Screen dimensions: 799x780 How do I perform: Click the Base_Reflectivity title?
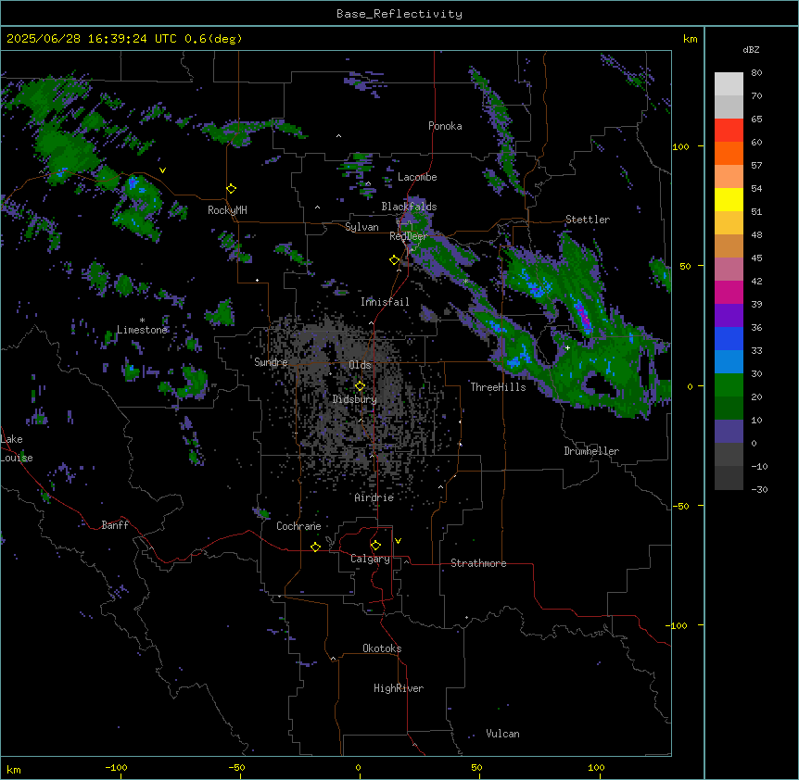[399, 14]
